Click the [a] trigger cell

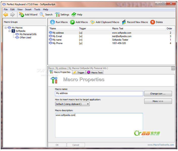(x=81, y=33)
